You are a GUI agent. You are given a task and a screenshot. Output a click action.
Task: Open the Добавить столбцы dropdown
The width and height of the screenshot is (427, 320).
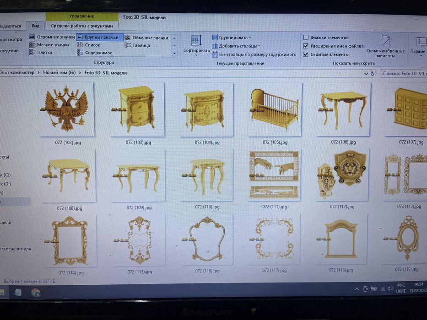pyautogui.click(x=236, y=46)
